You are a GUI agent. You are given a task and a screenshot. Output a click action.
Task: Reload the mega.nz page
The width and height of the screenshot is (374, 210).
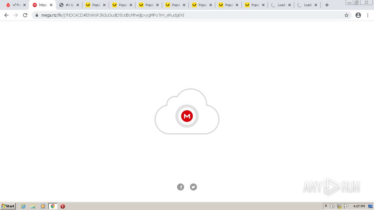coord(25,15)
